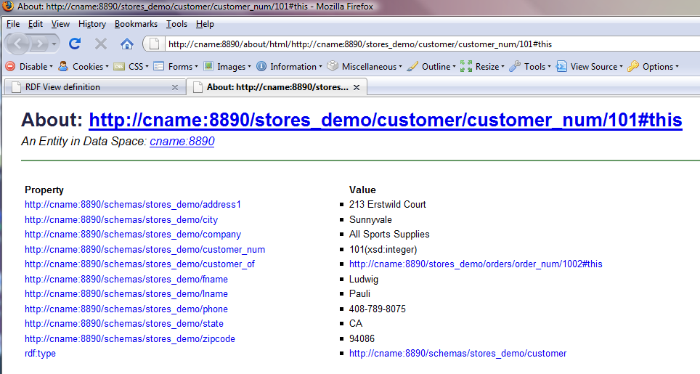The width and height of the screenshot is (700, 374).
Task: Go to the Home page icon
Action: click(126, 44)
